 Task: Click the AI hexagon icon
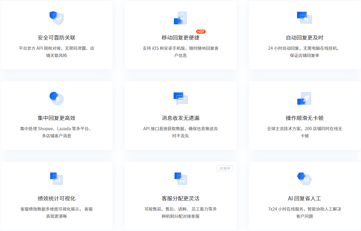[x=305, y=179]
